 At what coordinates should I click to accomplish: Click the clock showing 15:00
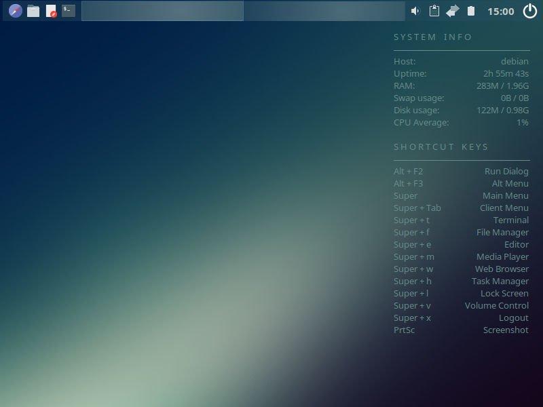tap(502, 11)
